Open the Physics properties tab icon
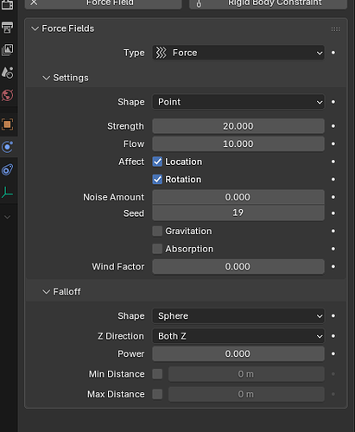 click(8, 147)
